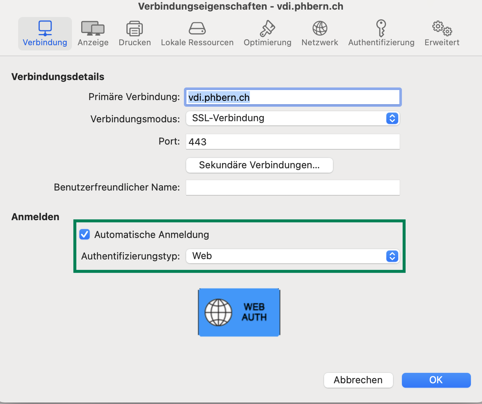Click the WEB AUTH graphic
482x404 pixels.
239,312
